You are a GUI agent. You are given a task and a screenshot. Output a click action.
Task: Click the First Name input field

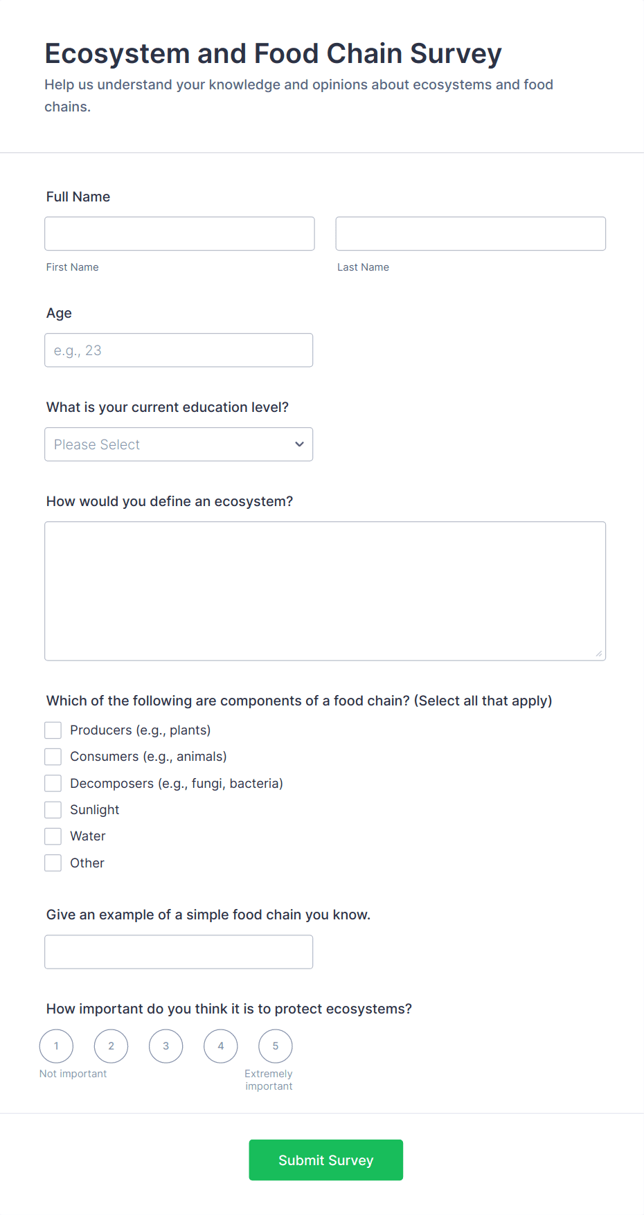click(179, 234)
